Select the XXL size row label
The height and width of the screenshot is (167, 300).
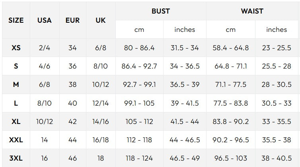(16, 140)
